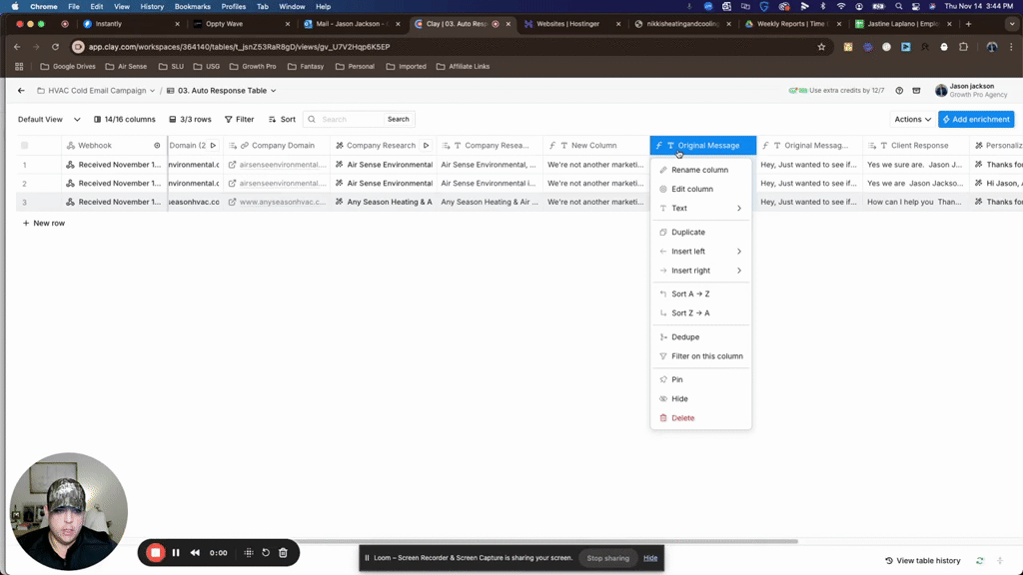1023x575 pixels.
Task: Stop the Loom recording with red button
Action: 155,553
